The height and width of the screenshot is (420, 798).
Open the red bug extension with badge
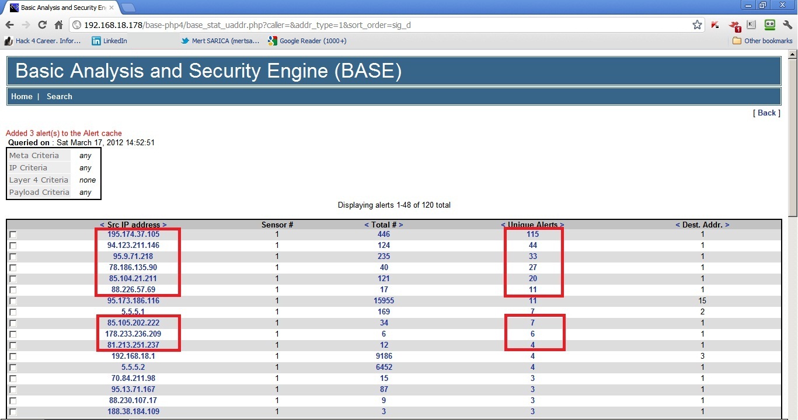pos(734,26)
